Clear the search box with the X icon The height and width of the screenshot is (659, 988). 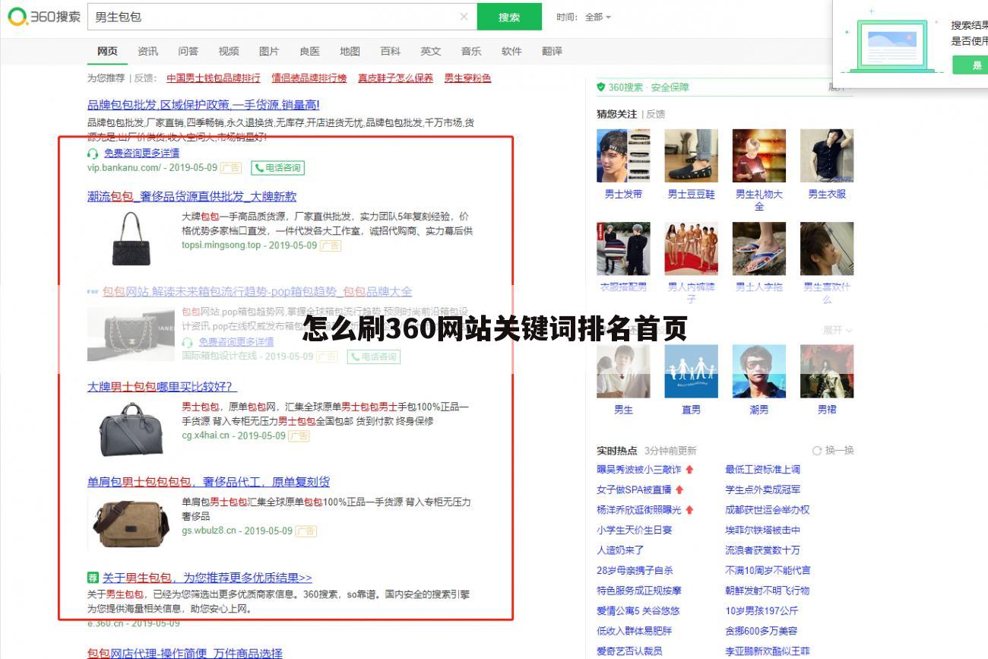(x=464, y=17)
